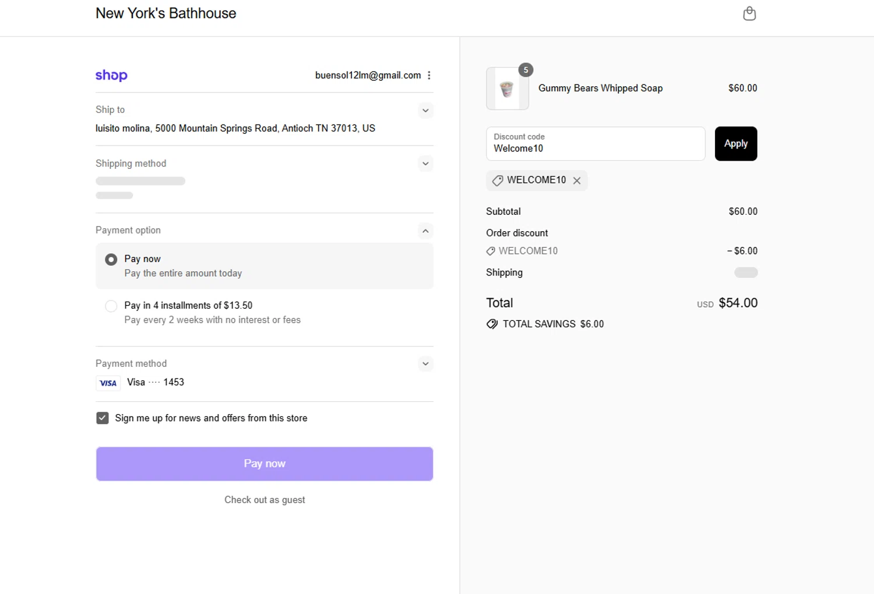Image resolution: width=874 pixels, height=594 pixels.
Task: Click the Total Savings tag icon
Action: (492, 324)
